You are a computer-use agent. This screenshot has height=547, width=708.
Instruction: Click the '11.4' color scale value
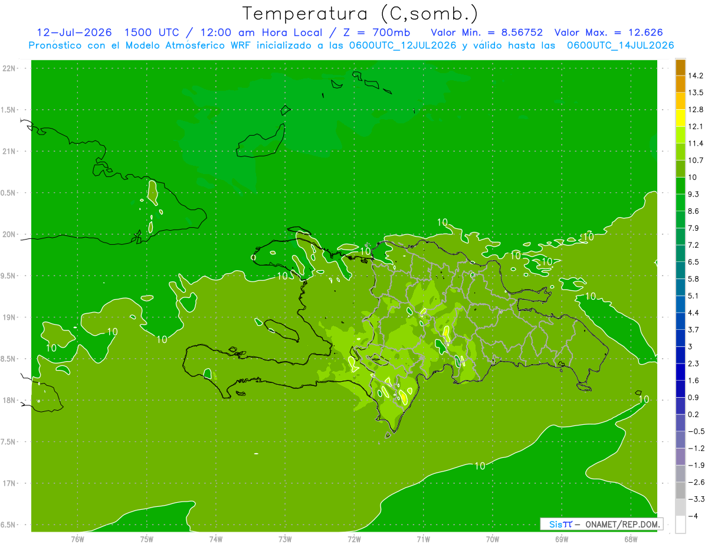(696, 143)
